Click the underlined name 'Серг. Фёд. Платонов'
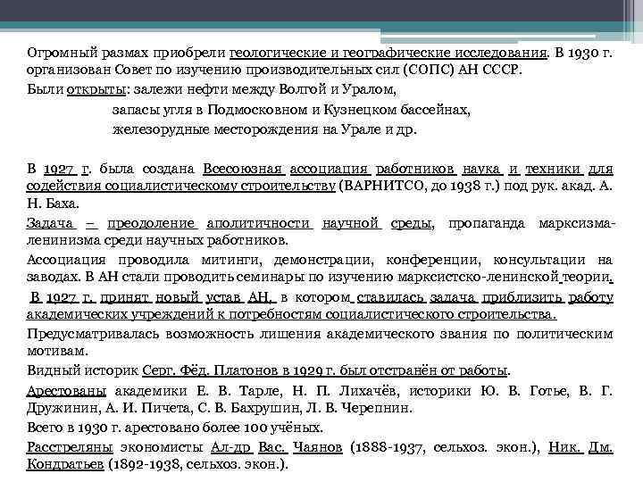Image resolution: width=643 pixels, height=482 pixels. [211, 370]
